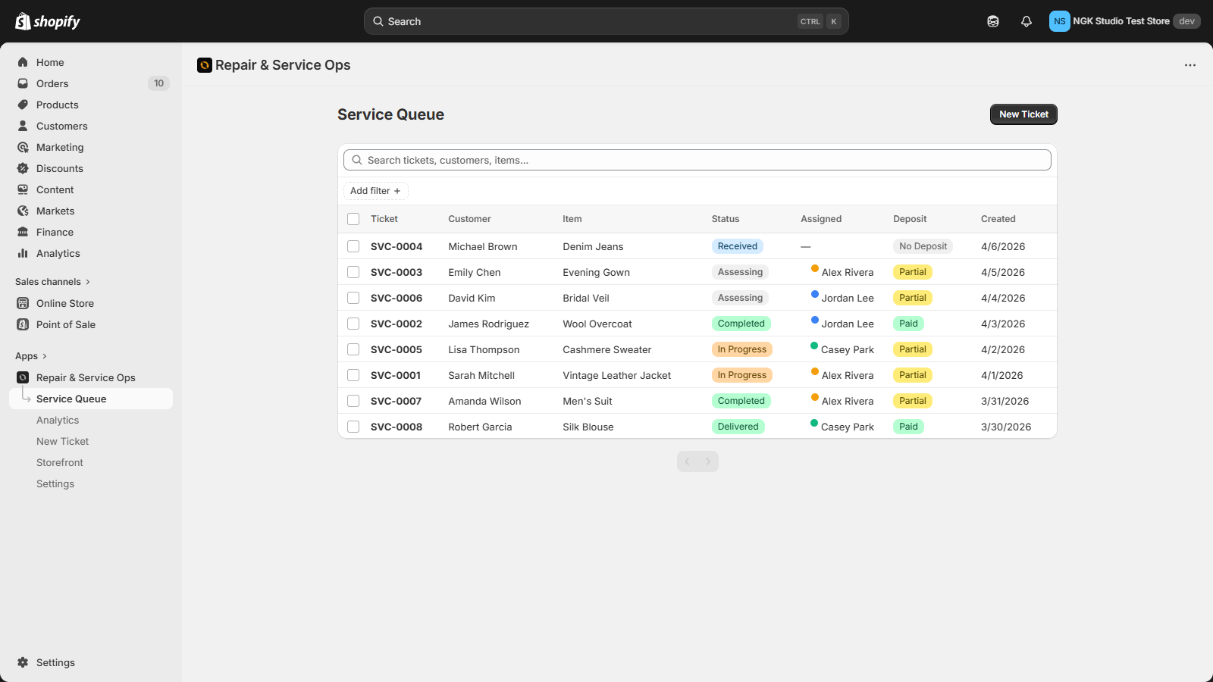The height and width of the screenshot is (682, 1213).
Task: Select the checkbox for ticket SVC-0004
Action: point(353,246)
